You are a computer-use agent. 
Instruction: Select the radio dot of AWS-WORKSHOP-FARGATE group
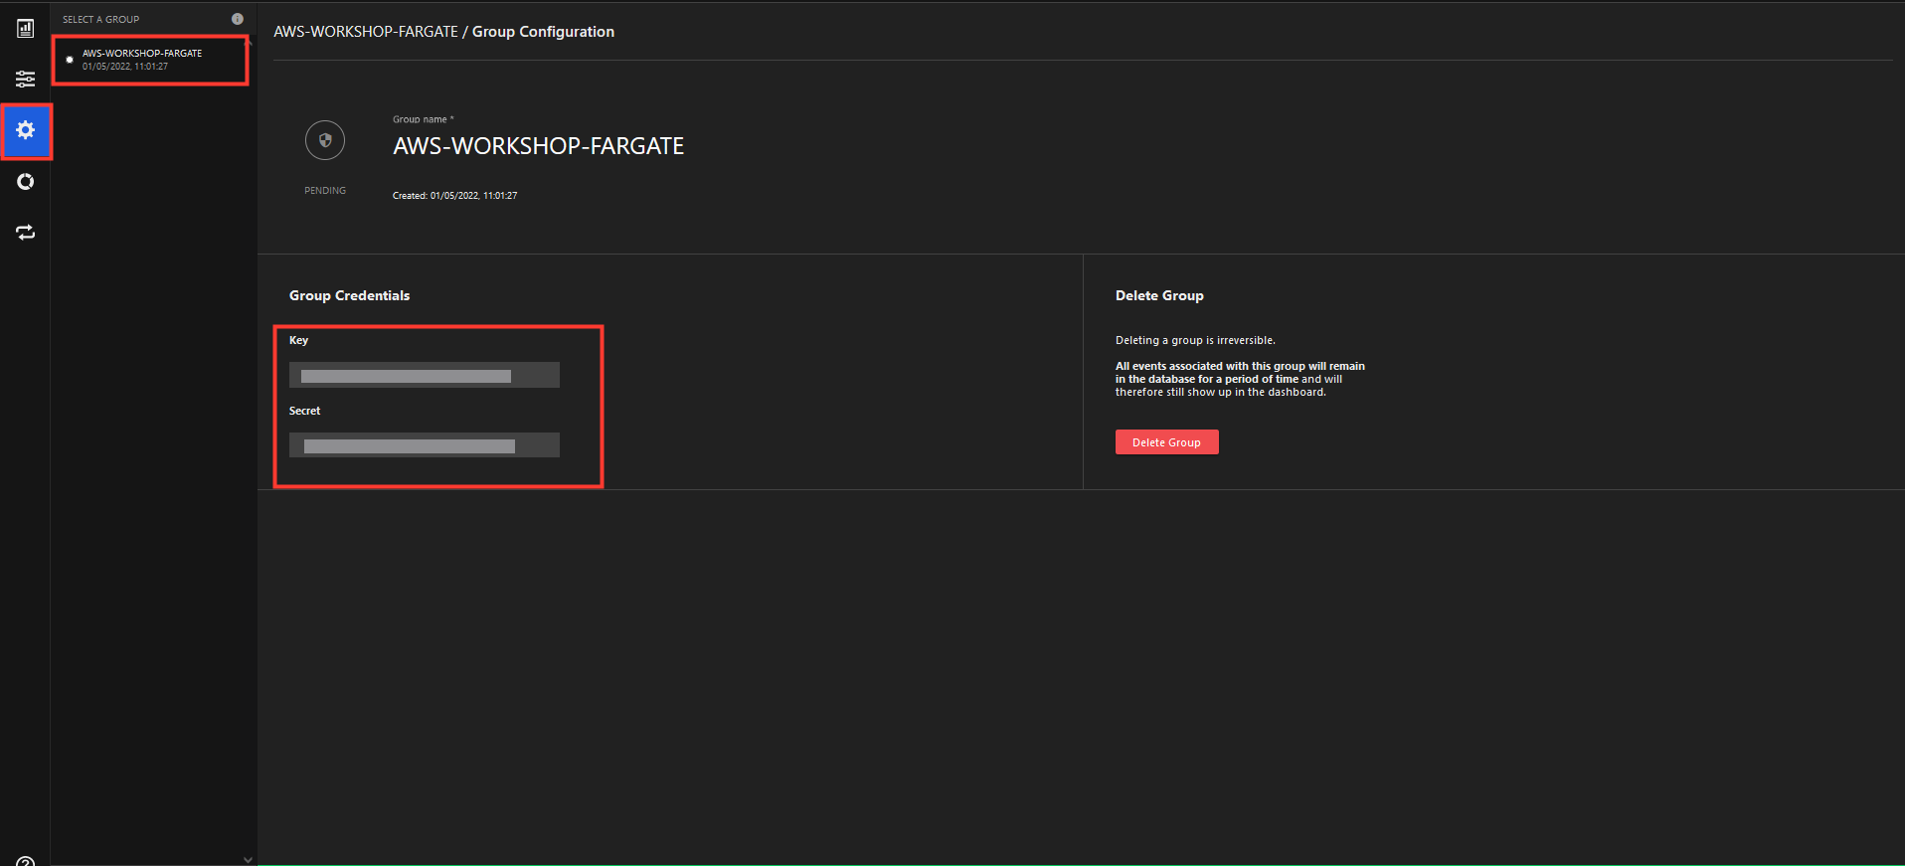(70, 60)
